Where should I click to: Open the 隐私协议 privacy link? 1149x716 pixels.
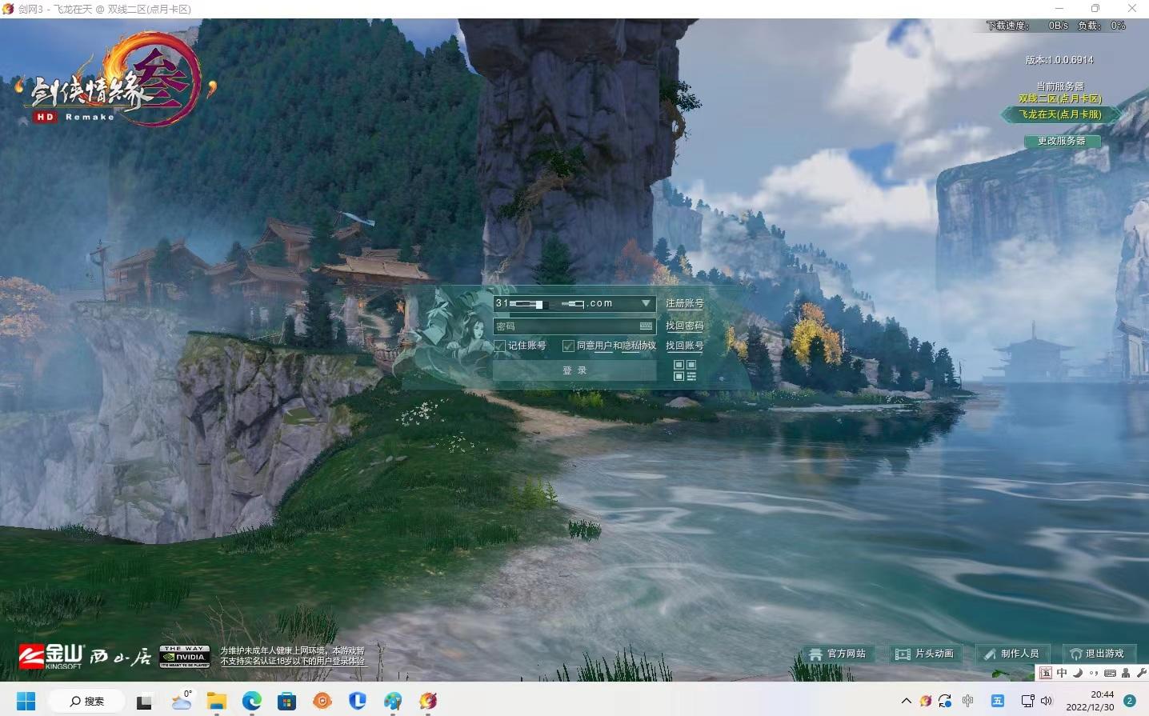pyautogui.click(x=639, y=346)
